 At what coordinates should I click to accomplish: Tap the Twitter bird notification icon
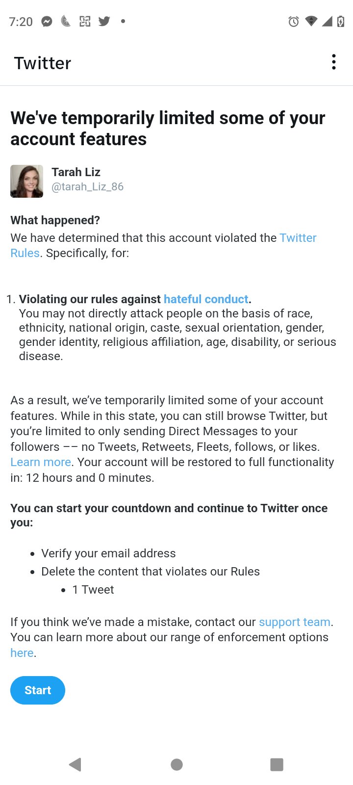[104, 21]
